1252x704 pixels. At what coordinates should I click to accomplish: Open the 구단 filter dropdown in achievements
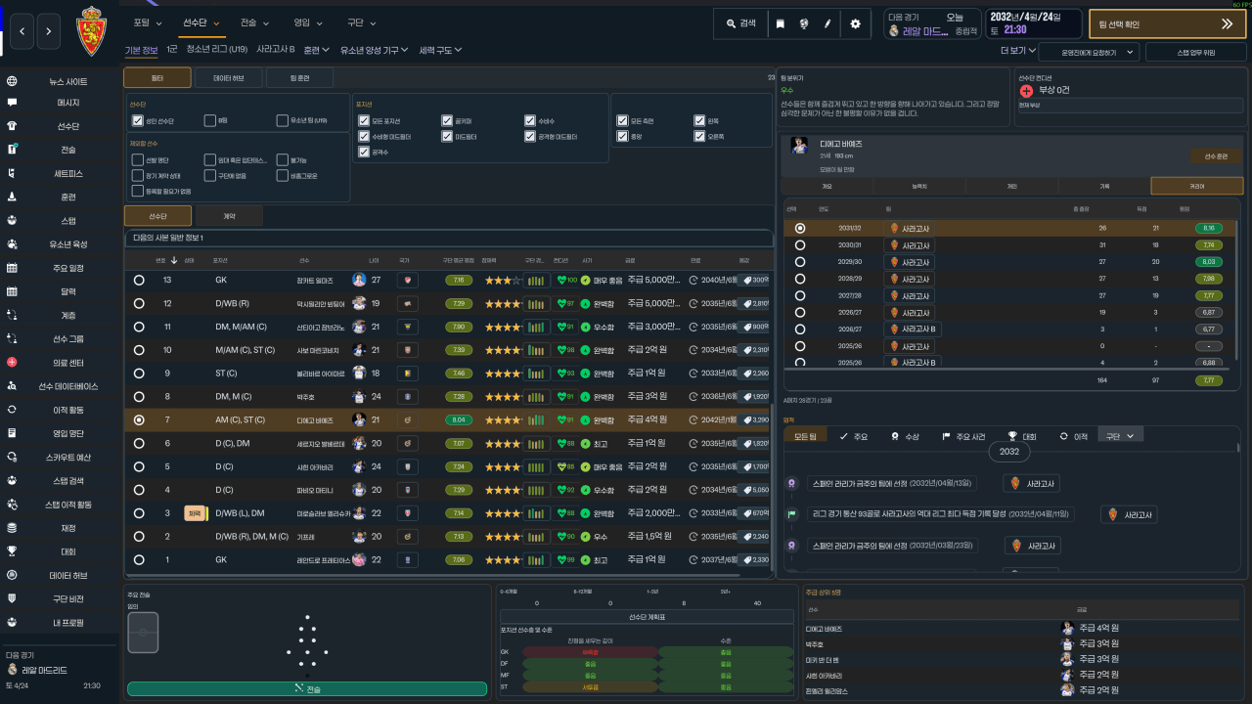[1121, 436]
